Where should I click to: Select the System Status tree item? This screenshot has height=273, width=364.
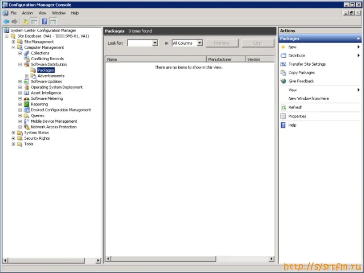(x=36, y=133)
